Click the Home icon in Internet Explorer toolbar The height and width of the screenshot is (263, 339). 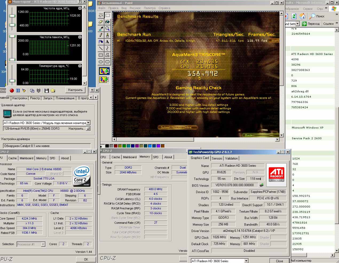coord(302,16)
